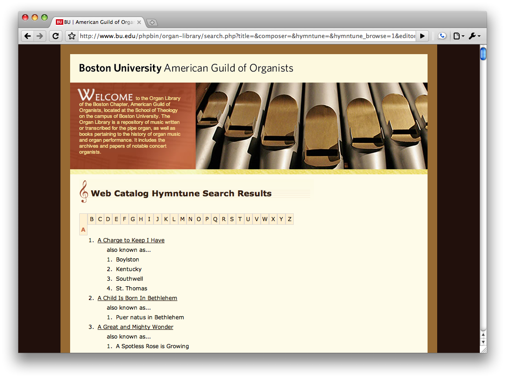The image size is (505, 378).
Task: Browse hymntunes starting with letter G
Action: [x=133, y=219]
